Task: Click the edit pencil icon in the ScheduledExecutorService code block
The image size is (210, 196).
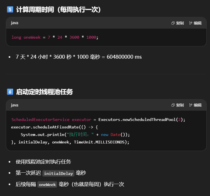Action: [191, 105]
